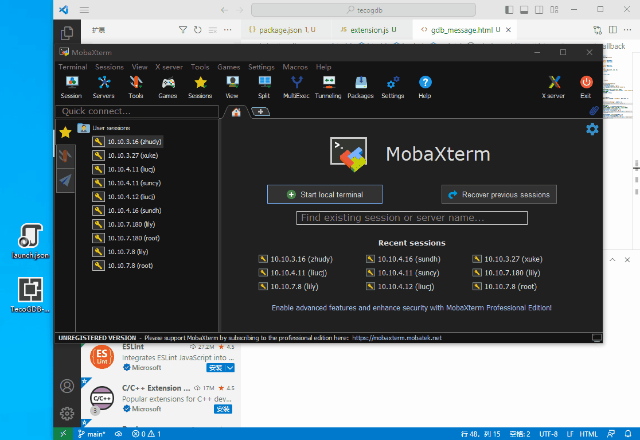The width and height of the screenshot is (640, 440).
Task: Open VS Code Explorer files icon
Action: pyautogui.click(x=67, y=33)
